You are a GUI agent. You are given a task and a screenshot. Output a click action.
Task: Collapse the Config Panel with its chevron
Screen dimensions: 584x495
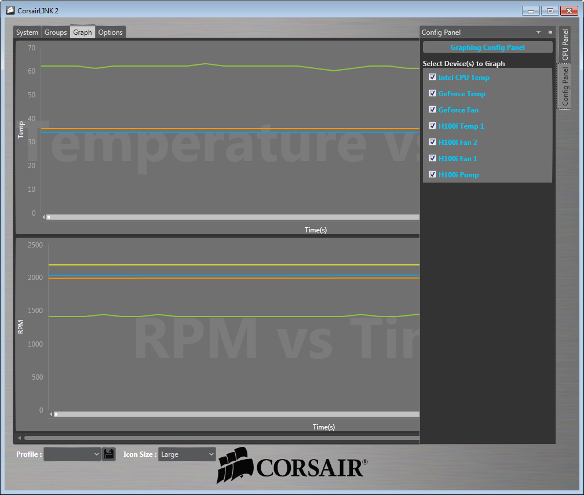click(x=538, y=32)
